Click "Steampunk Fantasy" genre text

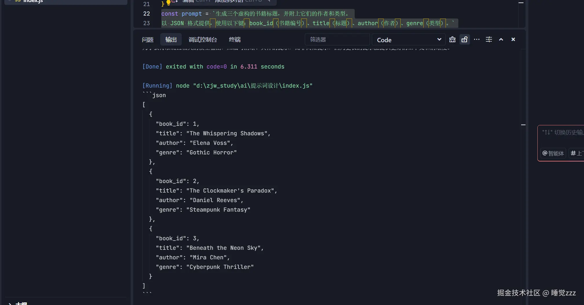(218, 210)
